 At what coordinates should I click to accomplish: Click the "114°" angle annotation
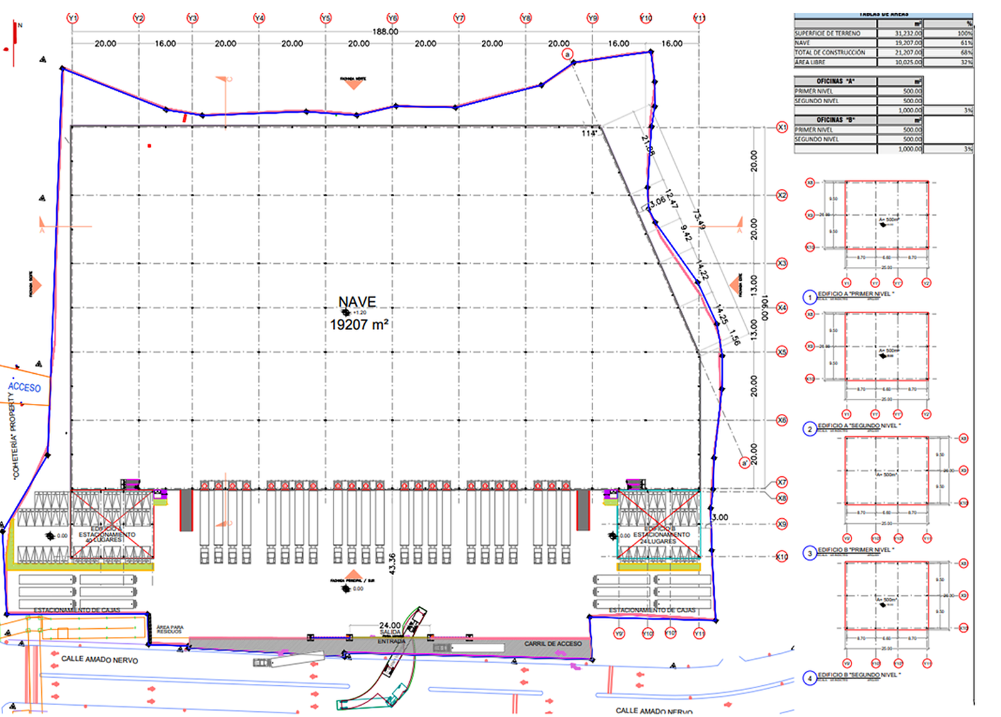click(589, 133)
